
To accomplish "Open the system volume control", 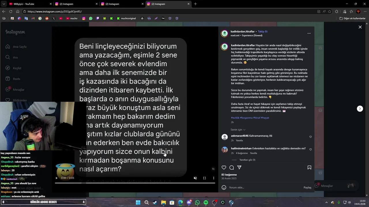I will coord(350,202).
